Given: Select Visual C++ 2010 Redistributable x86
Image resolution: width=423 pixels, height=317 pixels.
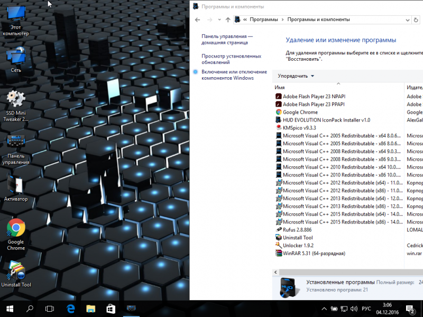Looking at the screenshot, I should [338, 175].
